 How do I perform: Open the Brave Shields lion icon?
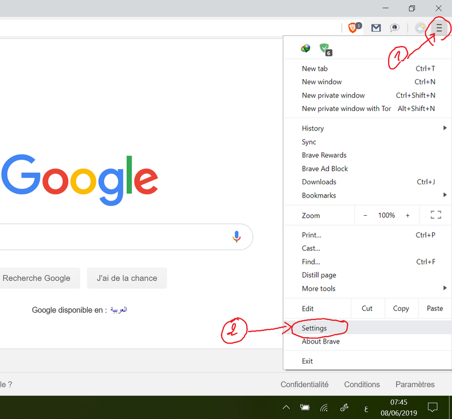pos(354,28)
